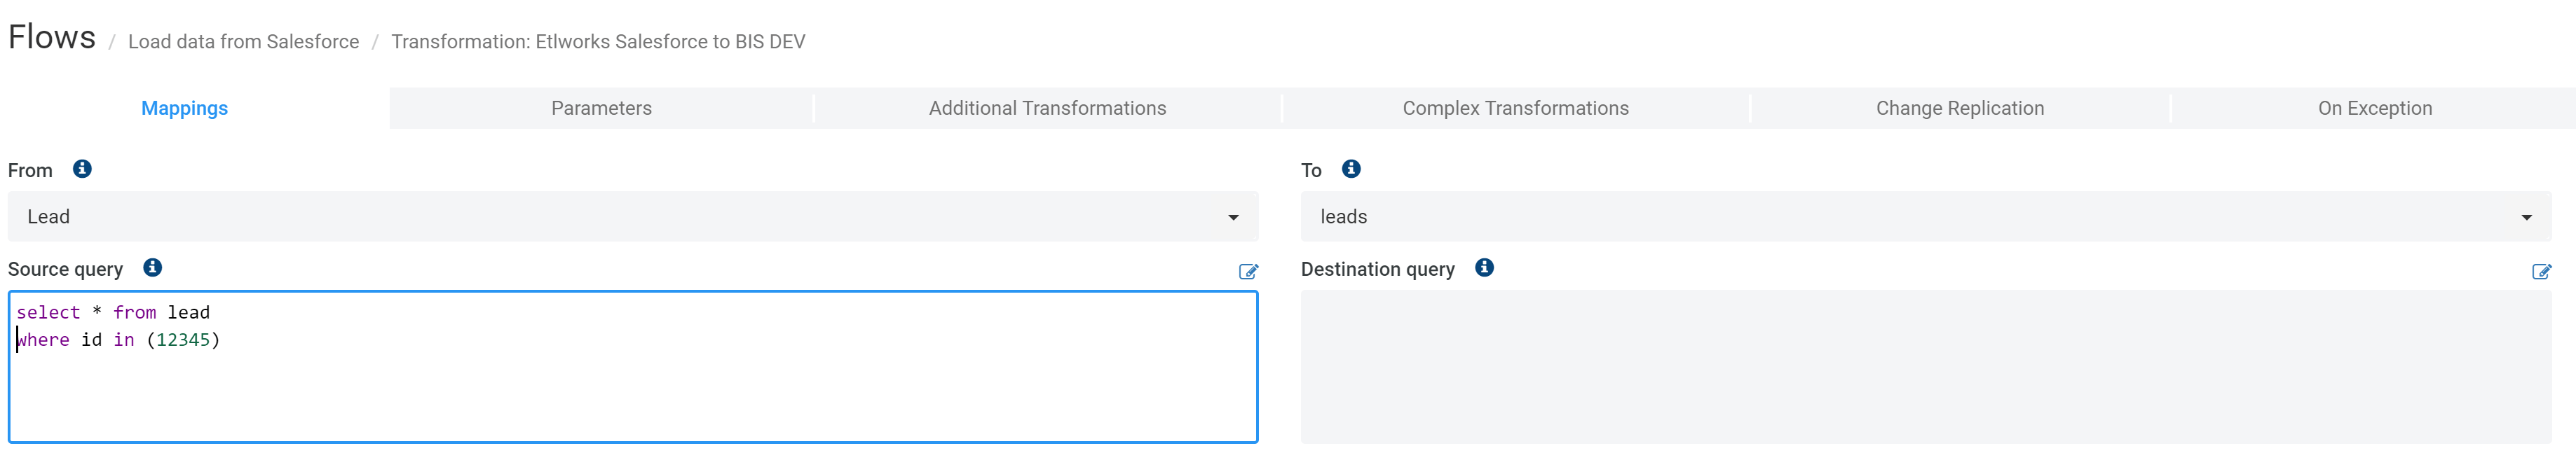The width and height of the screenshot is (2576, 467).
Task: Open the Source query editor via pencil icon
Action: [x=1248, y=272]
